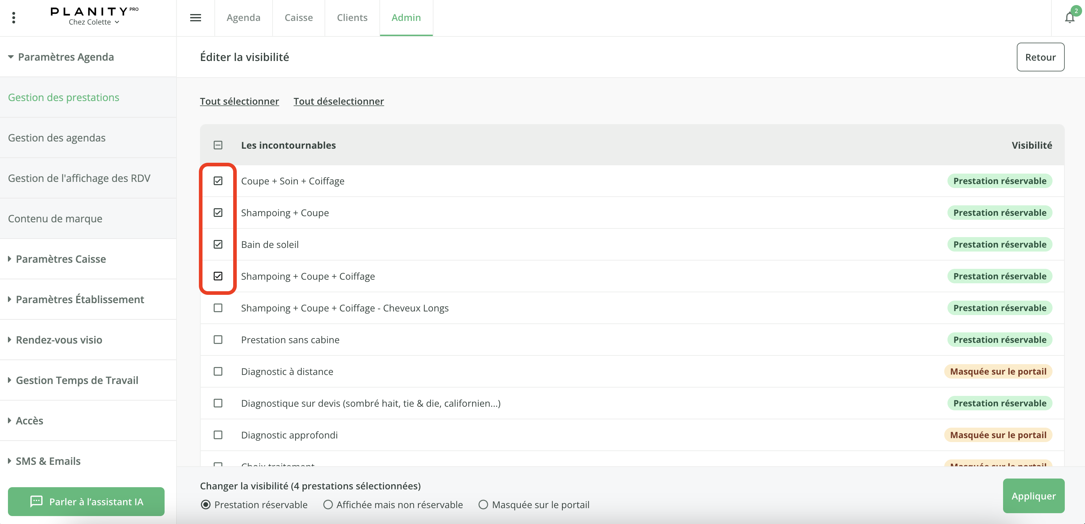The image size is (1085, 524).
Task: Open the notifications bell
Action: tap(1069, 18)
